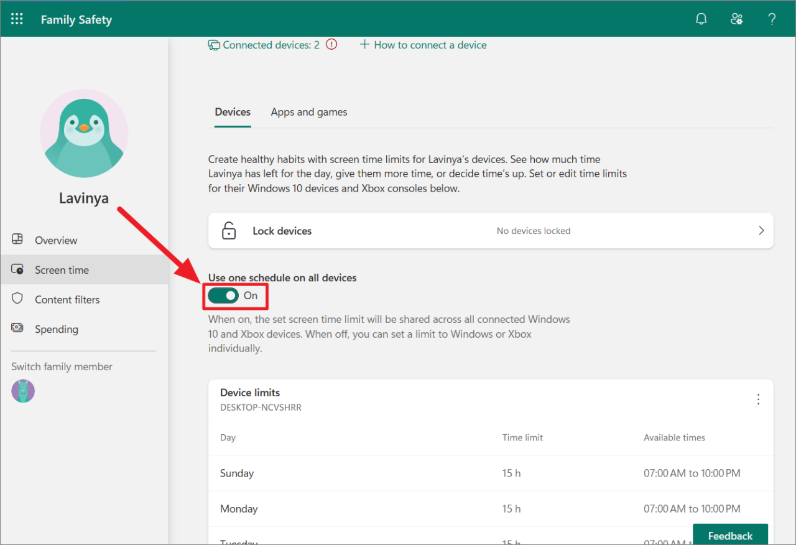This screenshot has height=545, width=796.
Task: Select the Sunday row
Action: pyautogui.click(x=491, y=473)
